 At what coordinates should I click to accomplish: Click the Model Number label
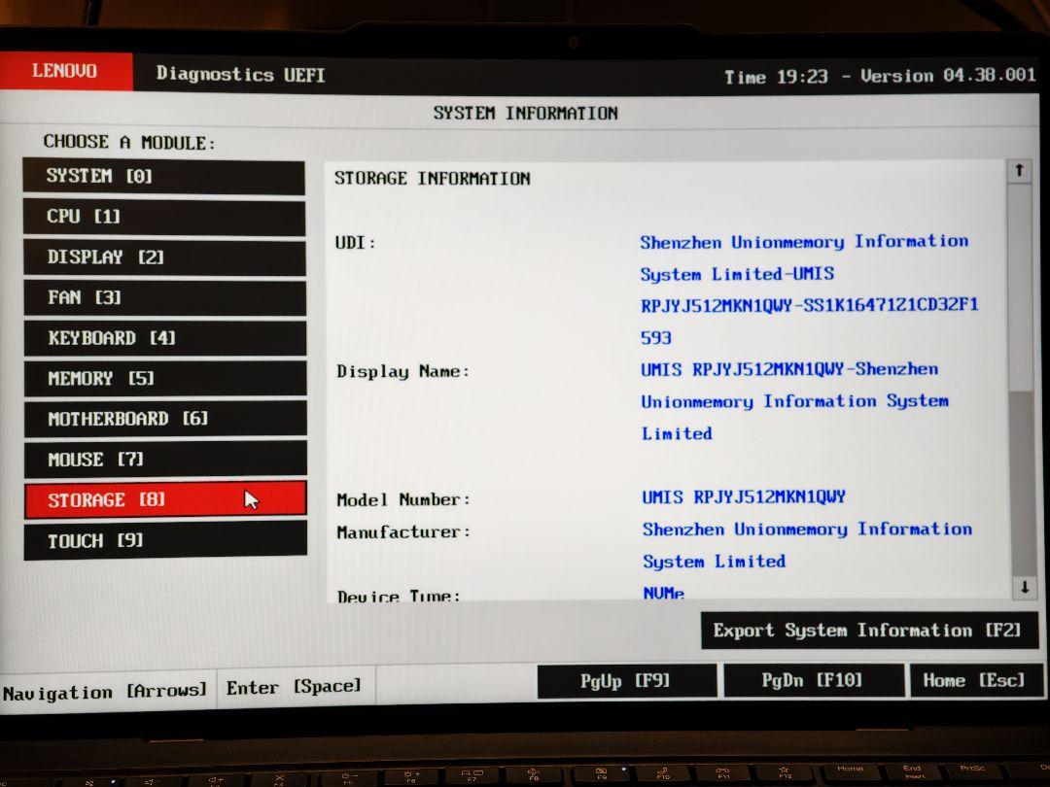403,500
